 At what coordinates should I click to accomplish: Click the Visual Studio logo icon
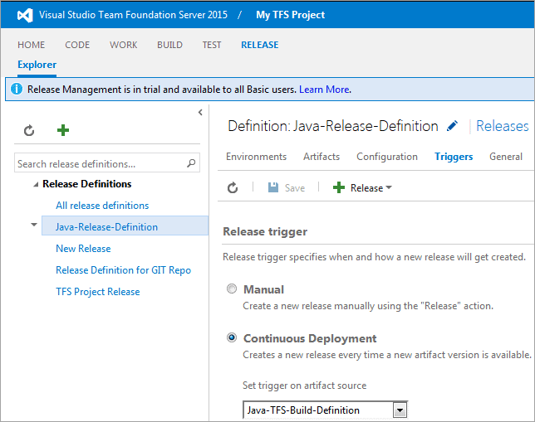[x=22, y=15]
